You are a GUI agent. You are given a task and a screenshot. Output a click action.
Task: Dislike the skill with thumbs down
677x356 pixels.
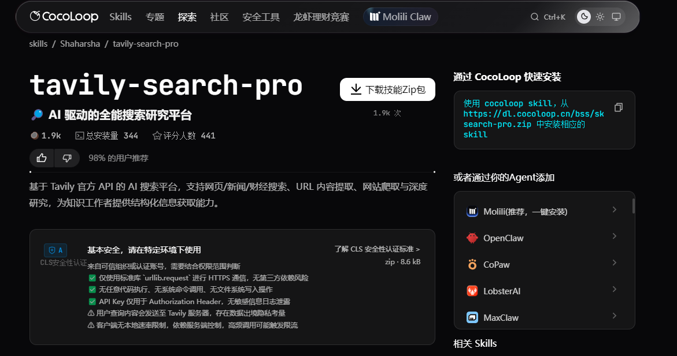pyautogui.click(x=67, y=158)
